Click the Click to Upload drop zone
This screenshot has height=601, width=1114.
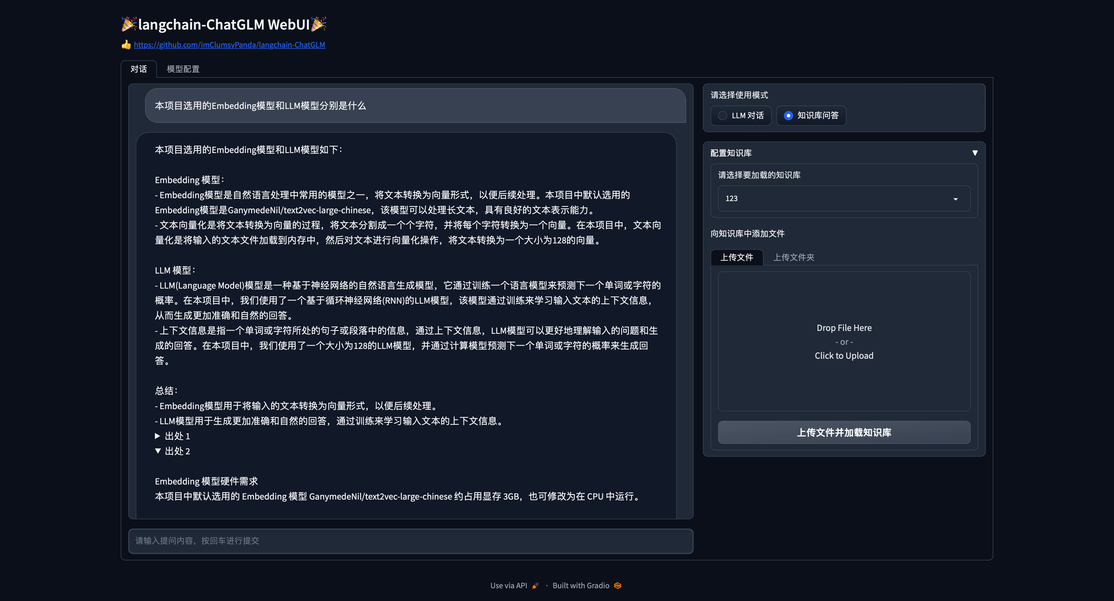[x=844, y=355]
